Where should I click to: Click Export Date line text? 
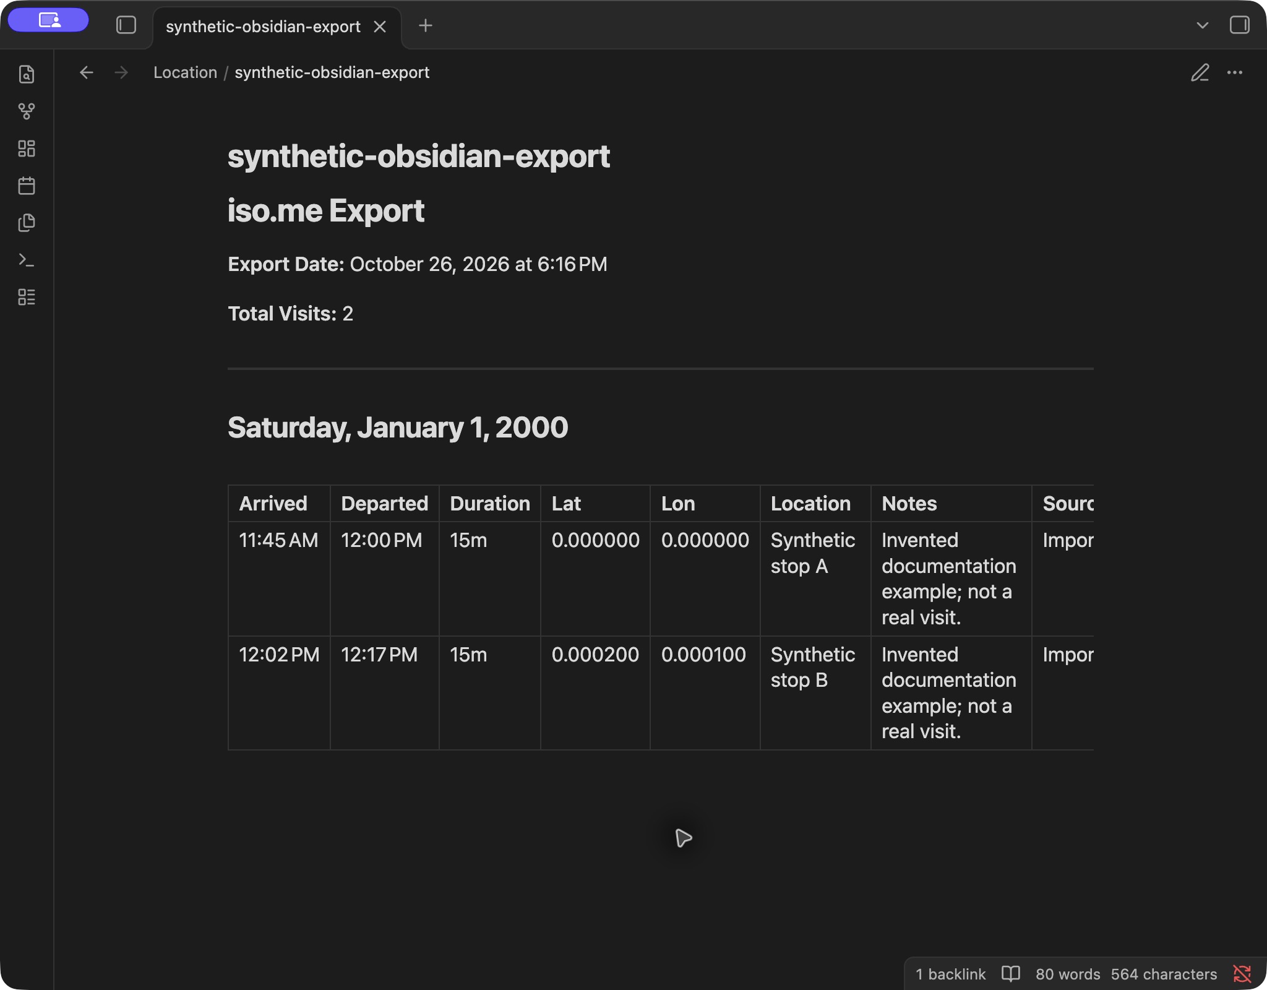tap(418, 264)
